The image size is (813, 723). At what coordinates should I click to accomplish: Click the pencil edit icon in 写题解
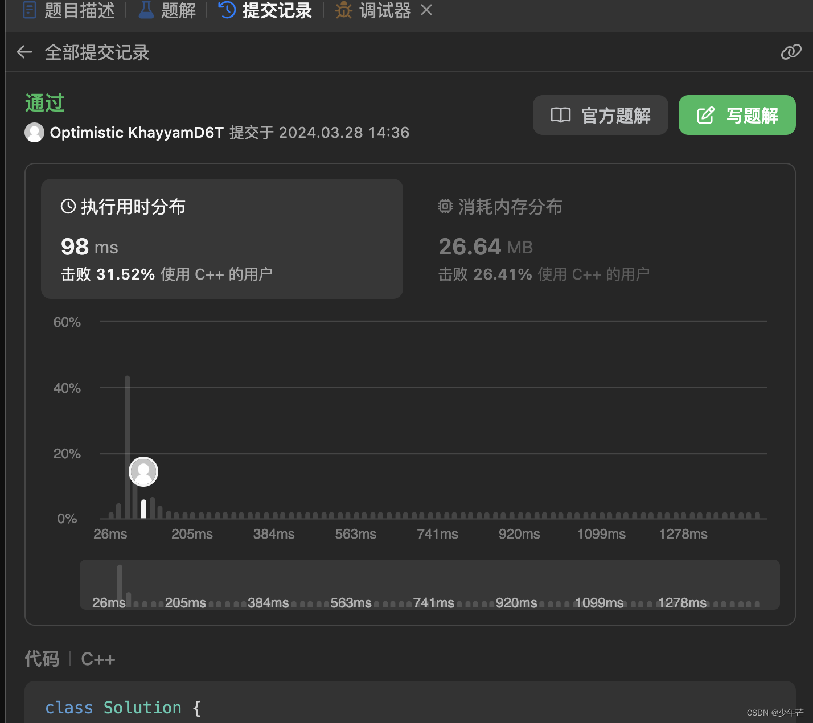705,115
